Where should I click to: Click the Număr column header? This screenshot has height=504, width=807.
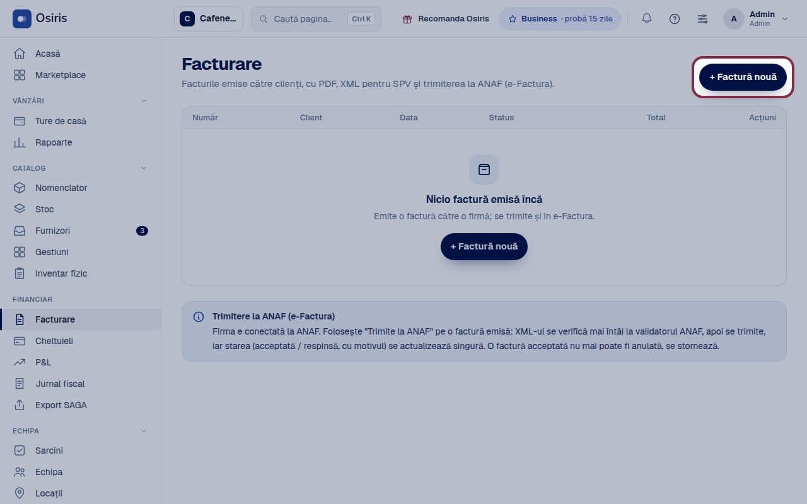pyautogui.click(x=205, y=118)
